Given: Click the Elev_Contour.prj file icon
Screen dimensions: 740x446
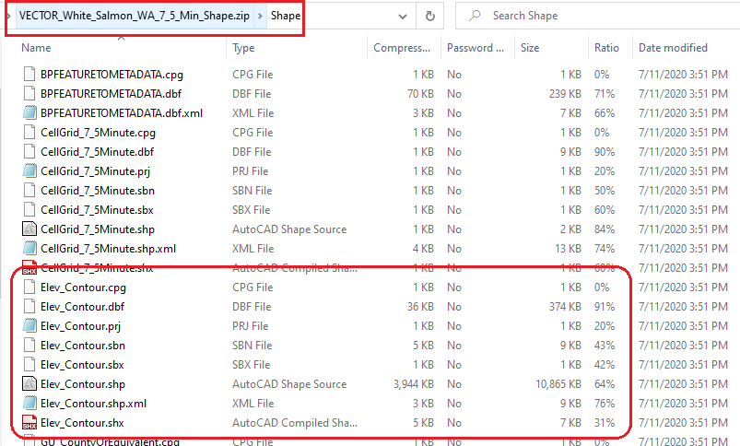Looking at the screenshot, I should coord(29,325).
